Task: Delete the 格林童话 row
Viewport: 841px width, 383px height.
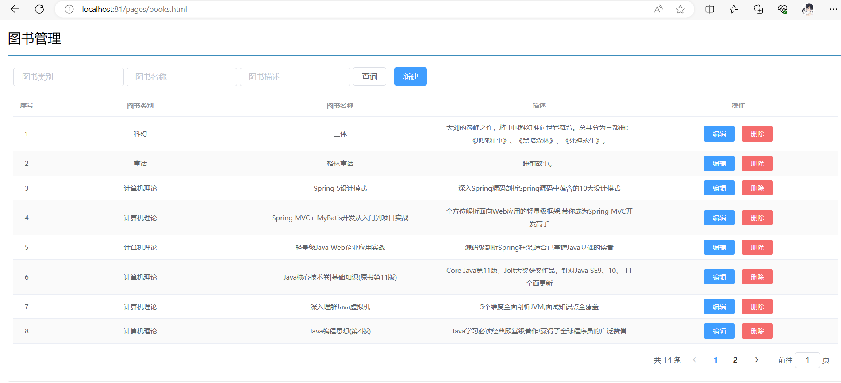Action: pos(757,163)
